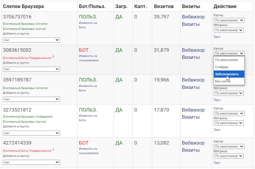Click the Тест link for fingerprint 3706737016
Image resolution: width=255 pixels, height=169 pixels.
(217, 37)
